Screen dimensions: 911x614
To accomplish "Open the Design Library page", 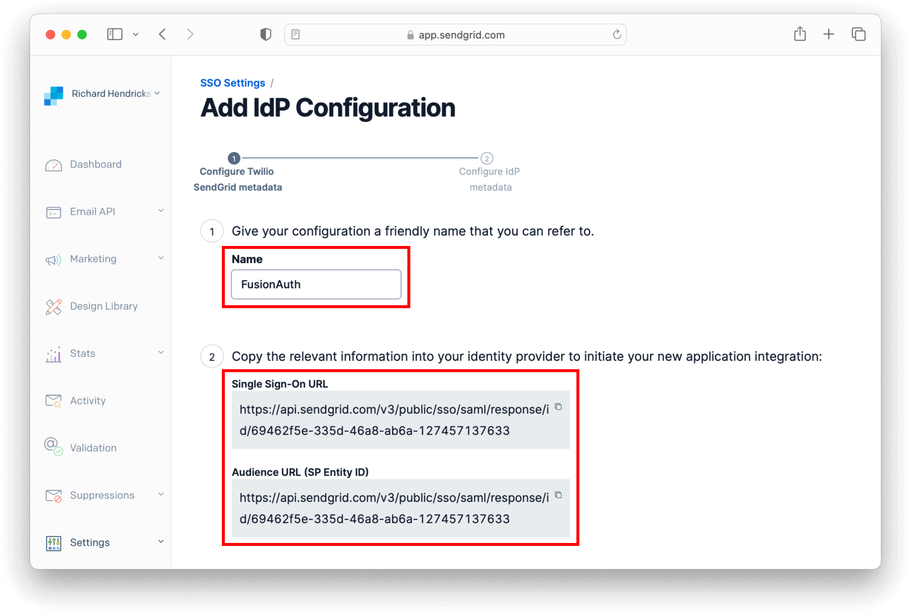I will 104,306.
